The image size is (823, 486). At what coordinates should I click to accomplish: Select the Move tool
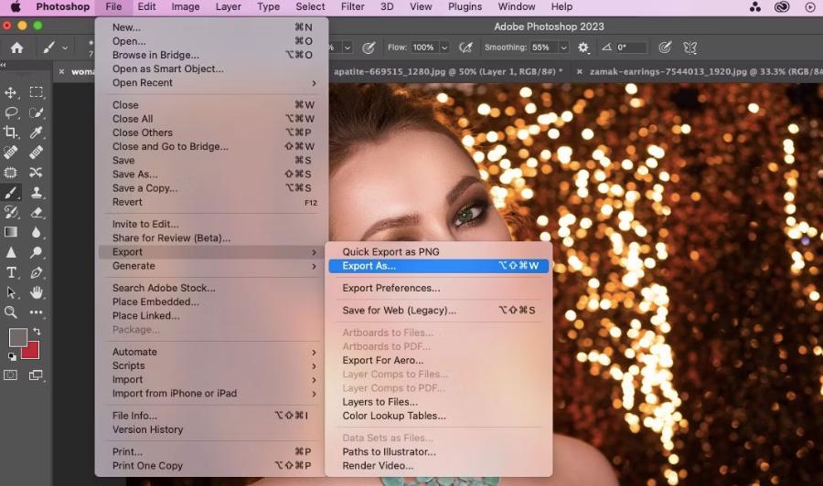click(11, 92)
